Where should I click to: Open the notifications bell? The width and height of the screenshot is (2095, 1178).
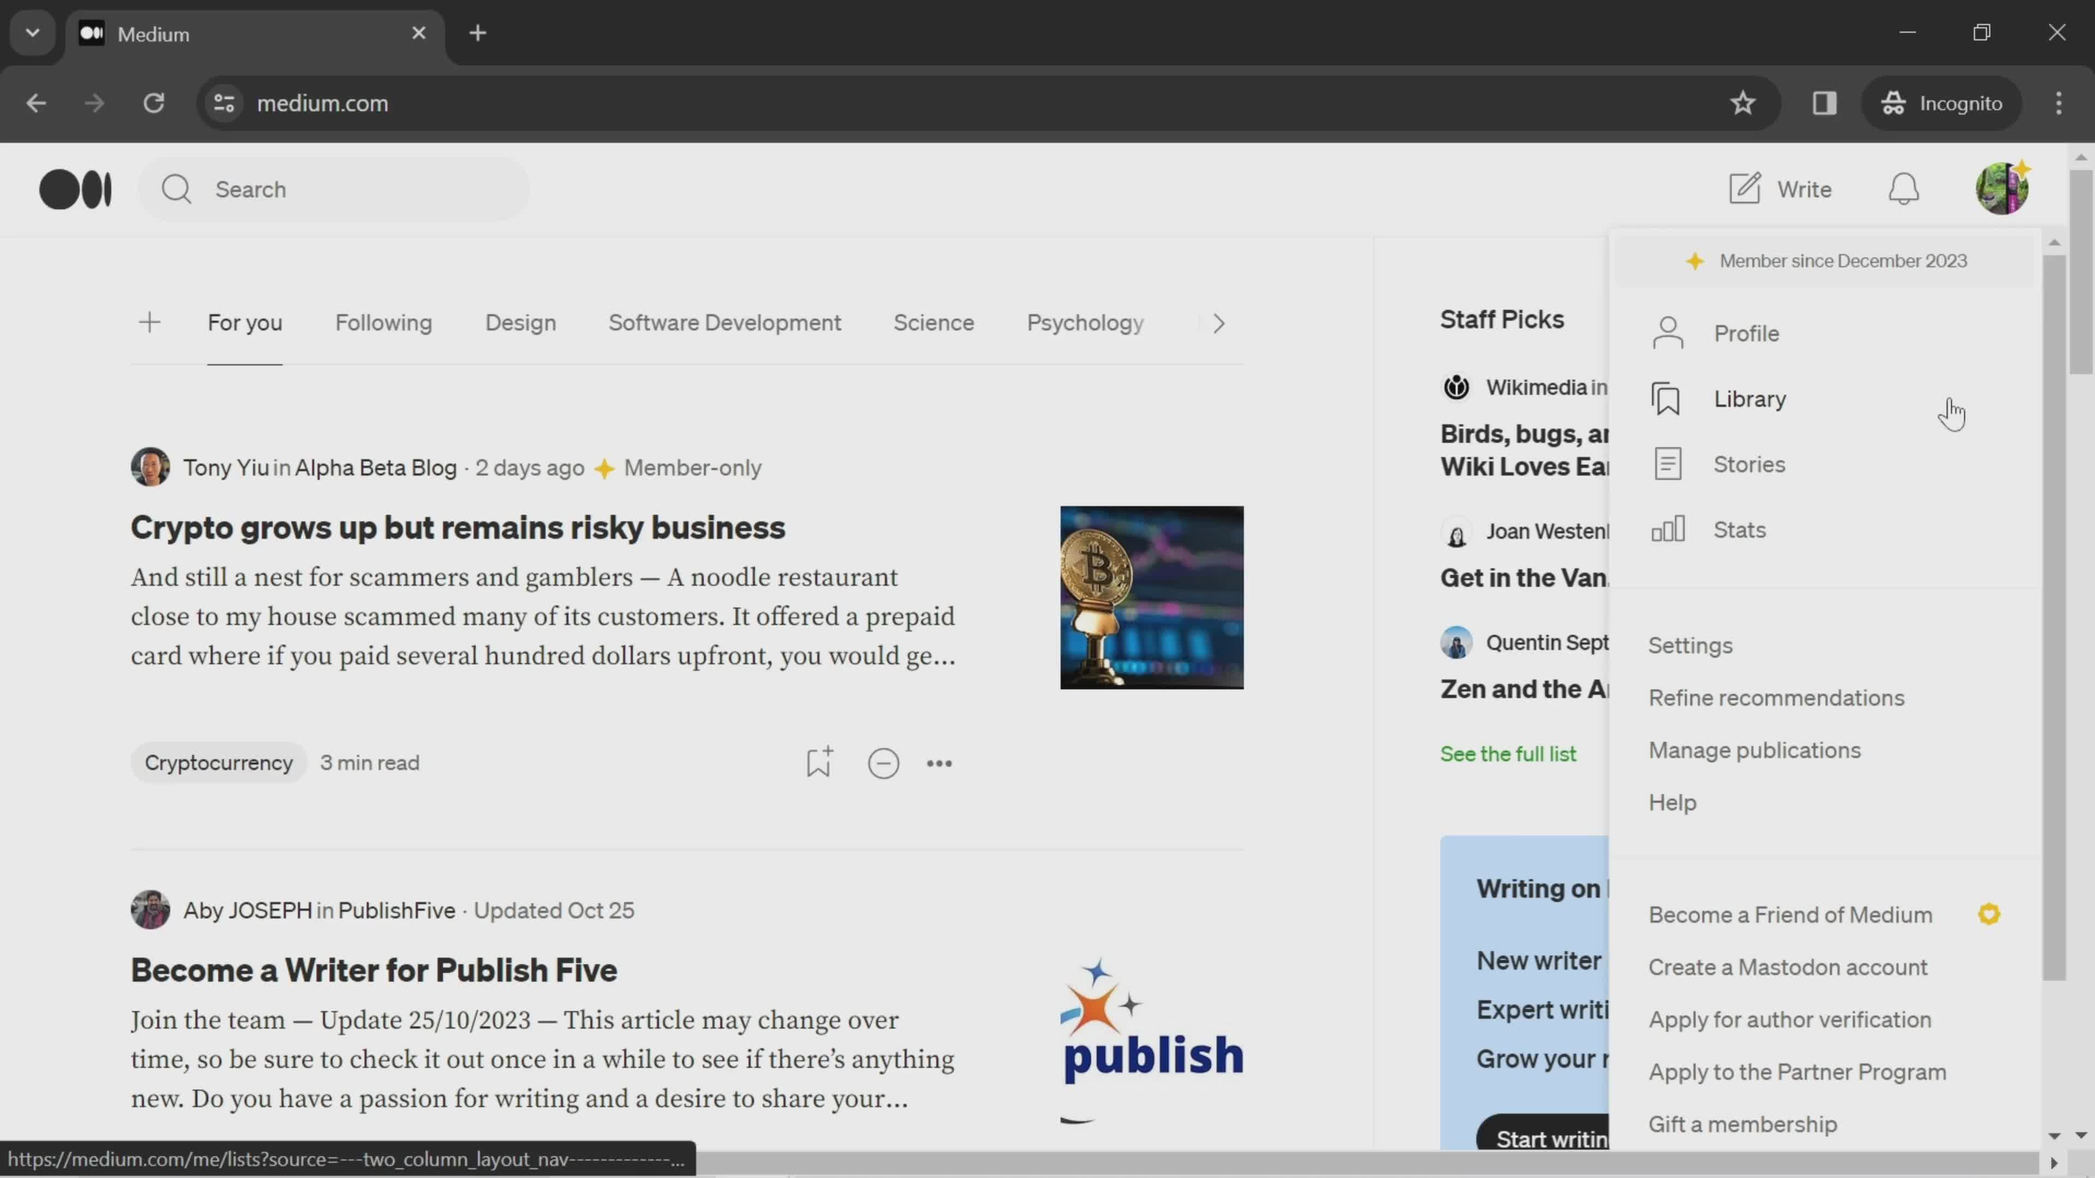[1903, 189]
